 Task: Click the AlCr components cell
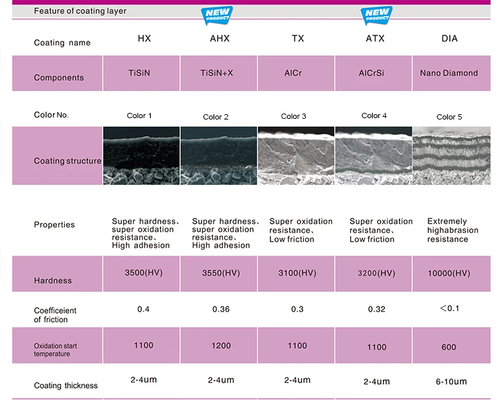(x=296, y=73)
